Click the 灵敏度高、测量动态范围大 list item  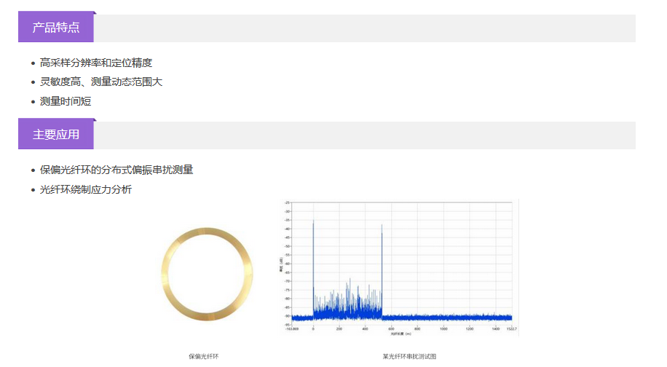(x=100, y=82)
